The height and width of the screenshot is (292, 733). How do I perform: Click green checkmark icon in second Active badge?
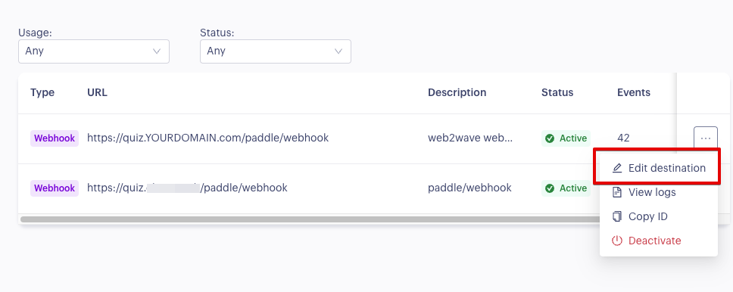coord(550,188)
